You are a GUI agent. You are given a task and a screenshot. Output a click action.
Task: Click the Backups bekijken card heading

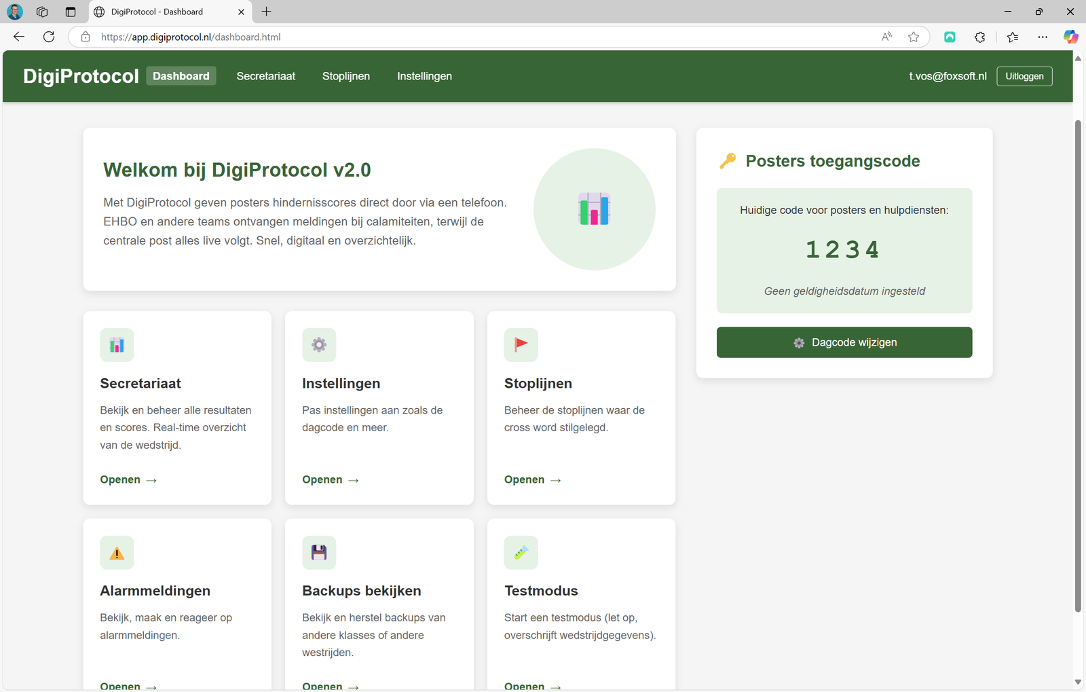point(362,591)
